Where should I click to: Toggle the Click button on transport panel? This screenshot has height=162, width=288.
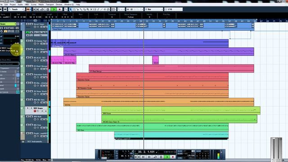180,151
